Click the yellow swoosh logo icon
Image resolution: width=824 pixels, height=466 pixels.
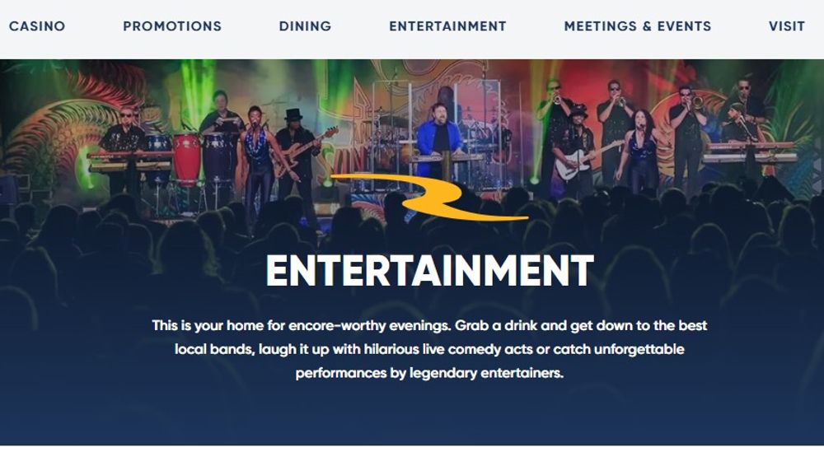[428, 197]
